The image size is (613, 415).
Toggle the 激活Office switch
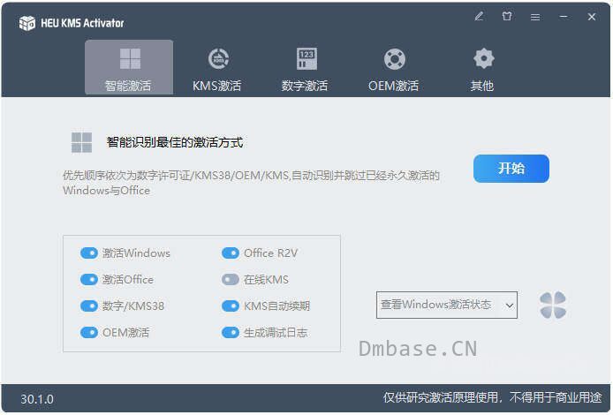[88, 279]
